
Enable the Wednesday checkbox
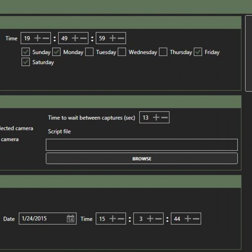pos(122,52)
